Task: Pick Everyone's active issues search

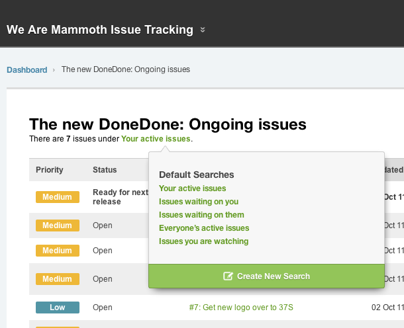Action: tap(204, 228)
